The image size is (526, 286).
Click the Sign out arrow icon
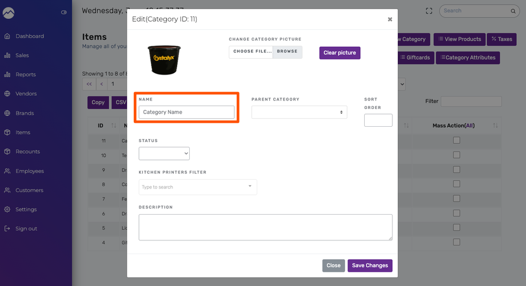coord(7,229)
